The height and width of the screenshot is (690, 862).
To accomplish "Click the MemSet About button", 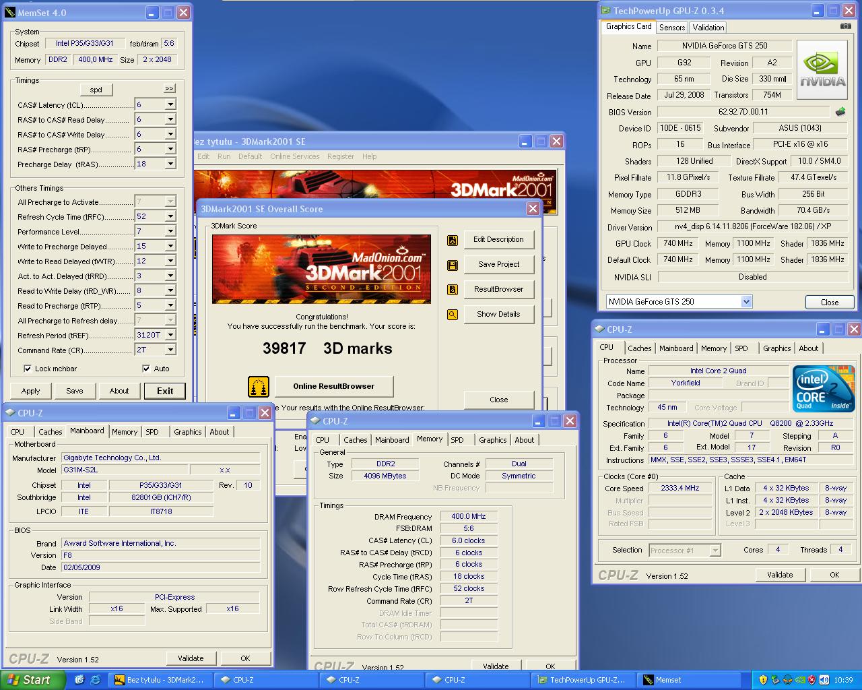I will click(x=119, y=391).
